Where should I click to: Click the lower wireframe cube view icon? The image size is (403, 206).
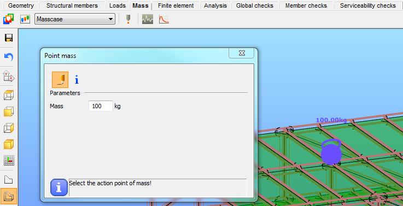coord(9,128)
